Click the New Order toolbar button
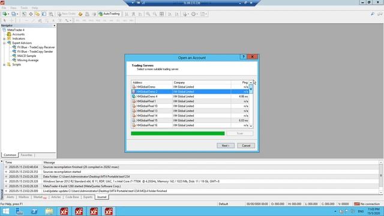This screenshot has height=216, width=384. tap(67, 14)
